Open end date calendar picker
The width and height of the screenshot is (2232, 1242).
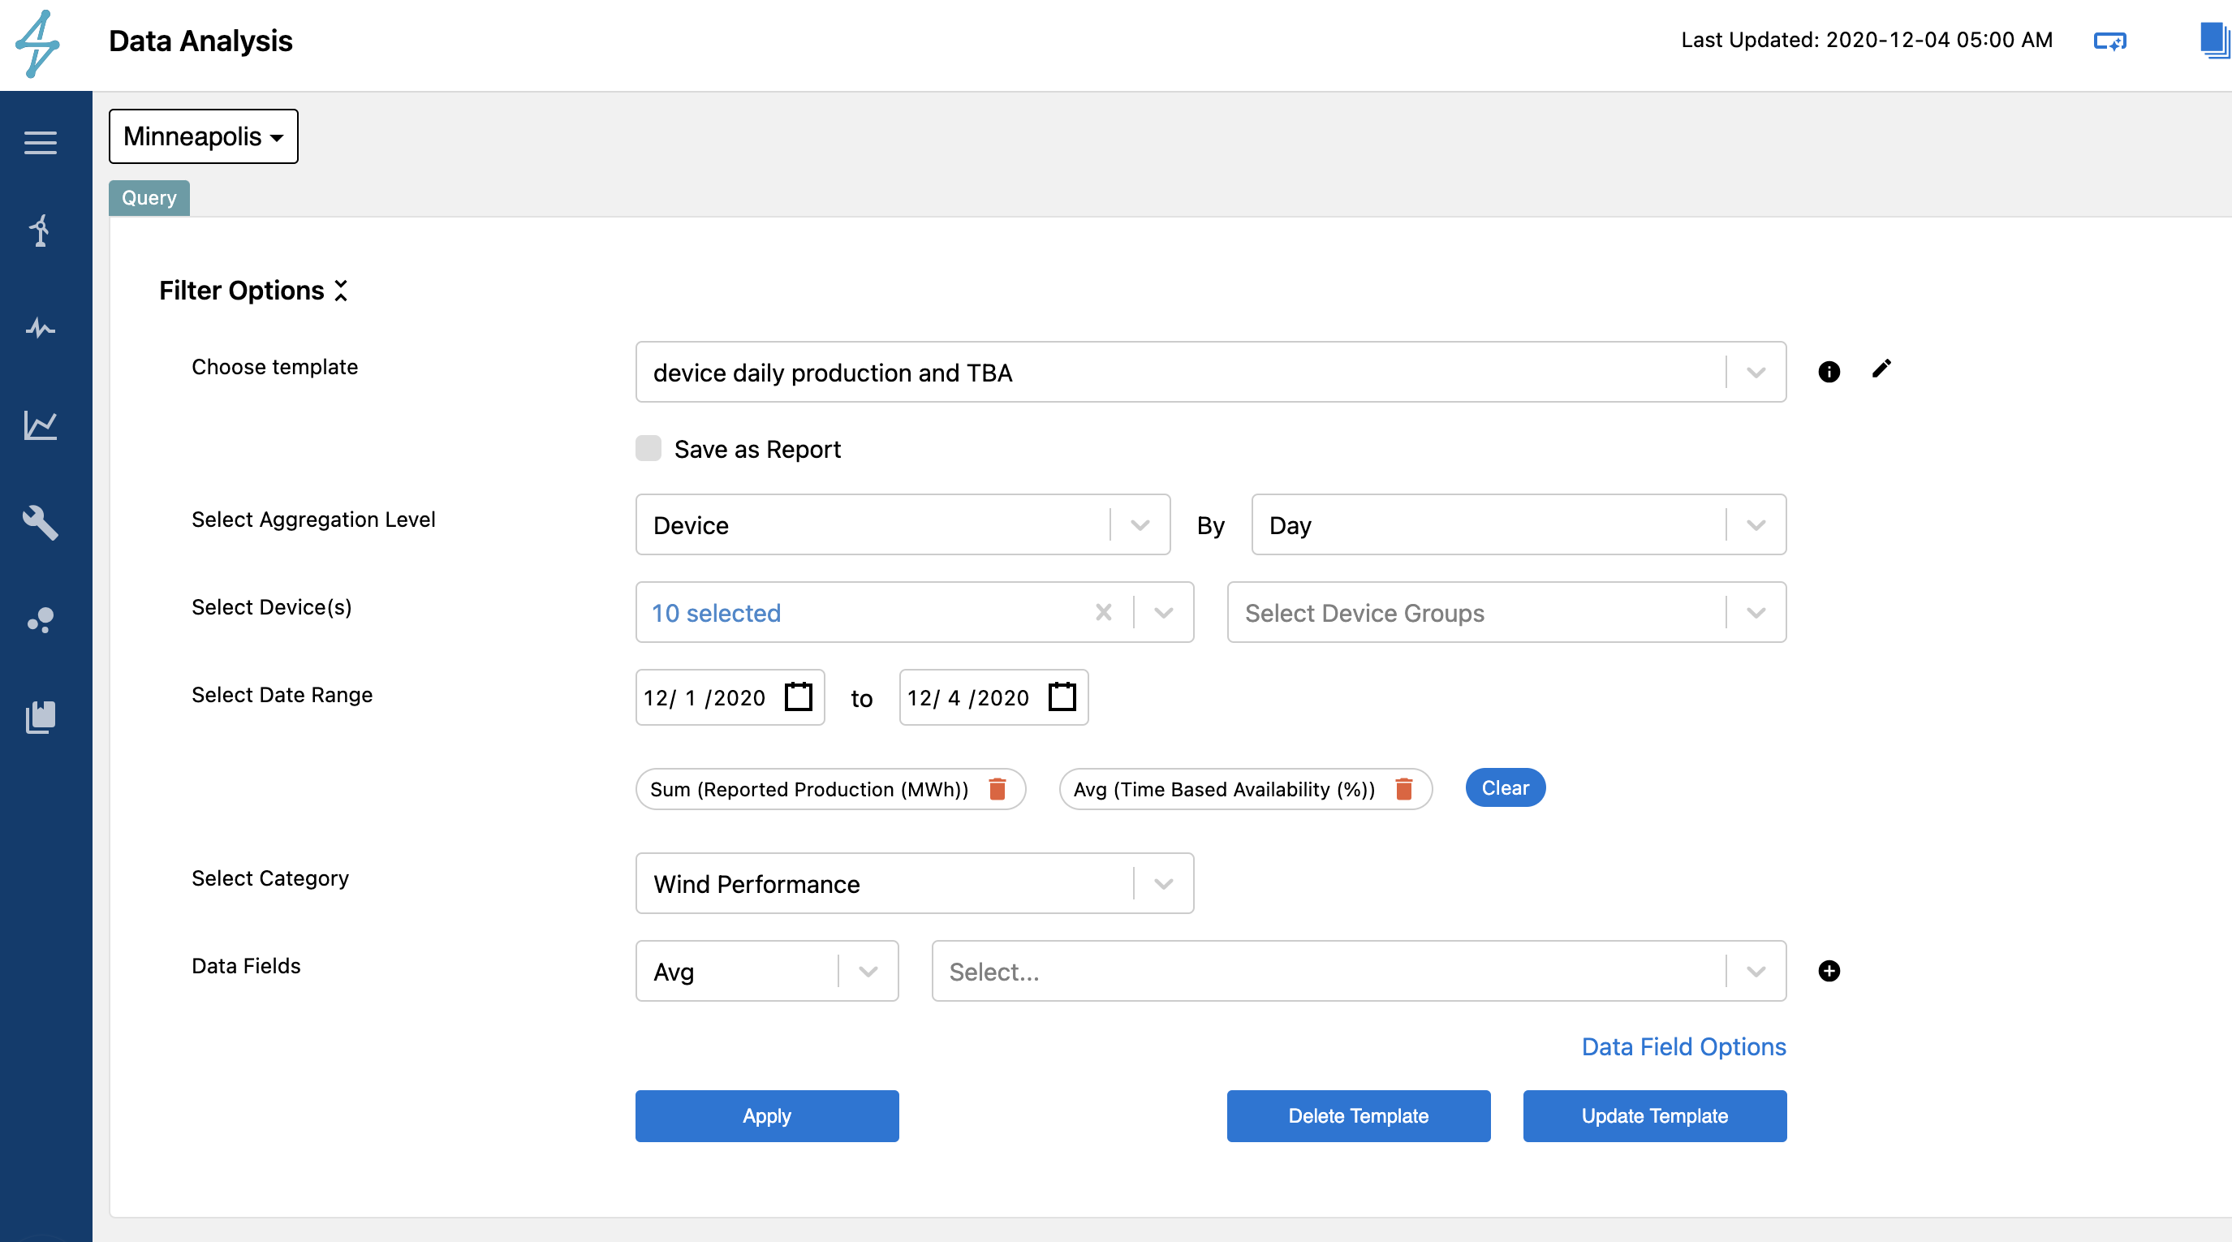[x=1062, y=696]
